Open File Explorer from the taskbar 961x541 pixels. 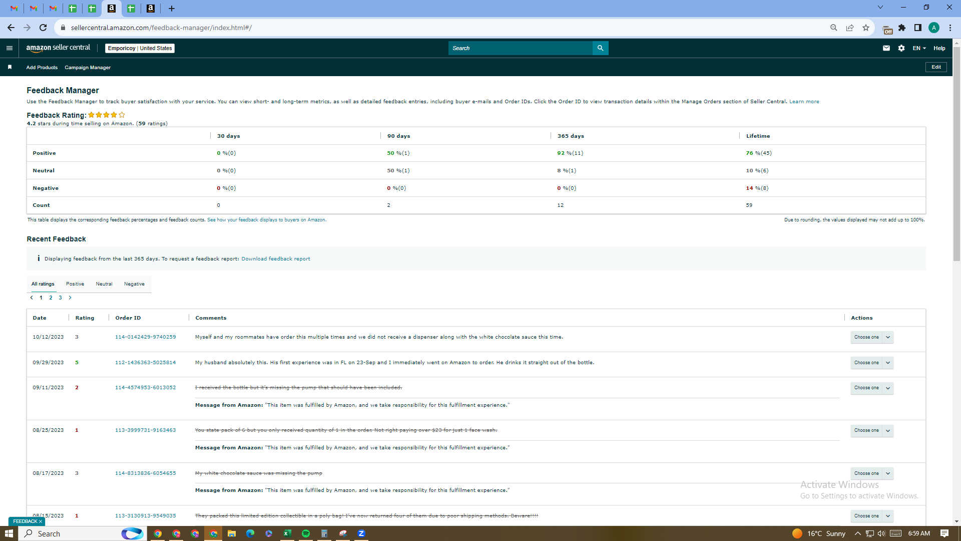tap(232, 533)
